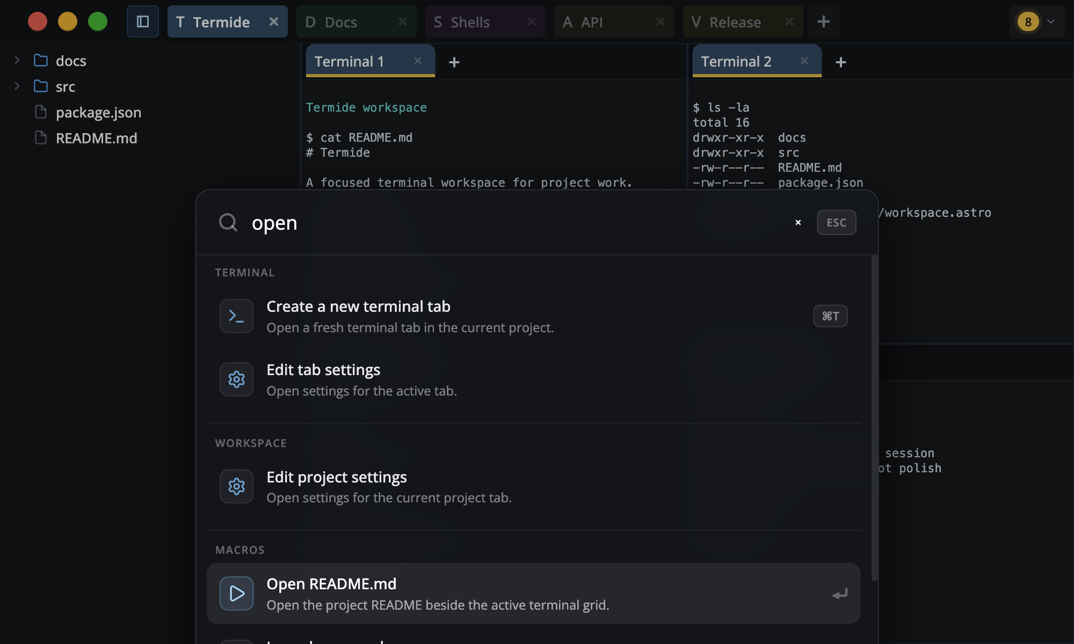Open the dropdown arrow beside the 8 badge
The image size is (1074, 644).
pos(1051,22)
